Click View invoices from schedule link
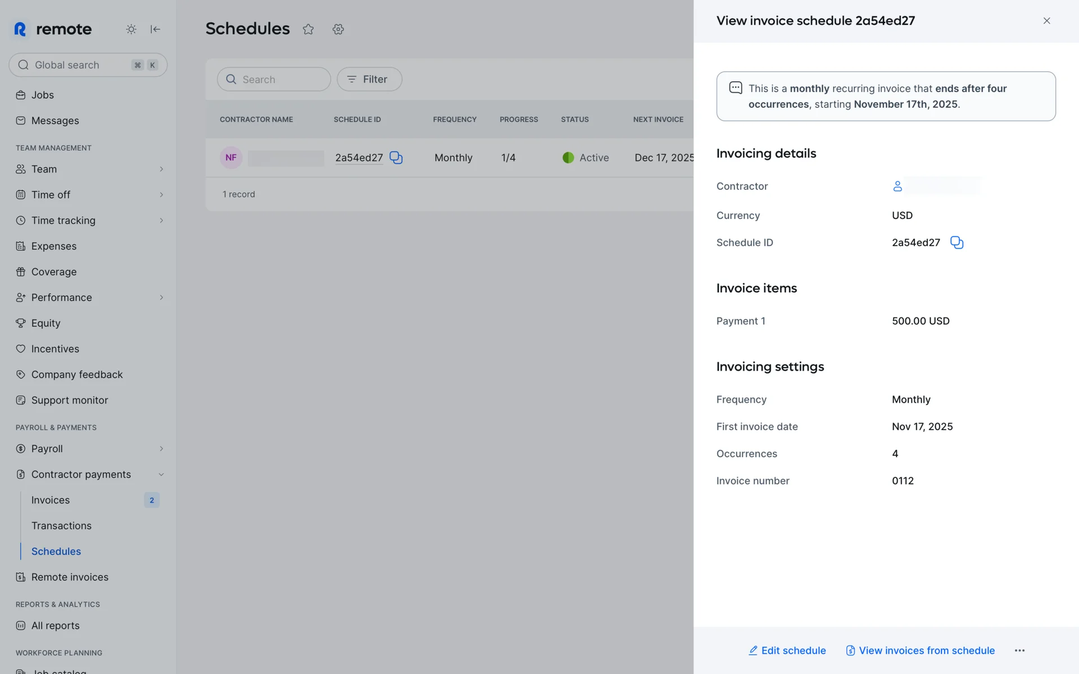Screen dimensions: 1079x674 pos(920,650)
